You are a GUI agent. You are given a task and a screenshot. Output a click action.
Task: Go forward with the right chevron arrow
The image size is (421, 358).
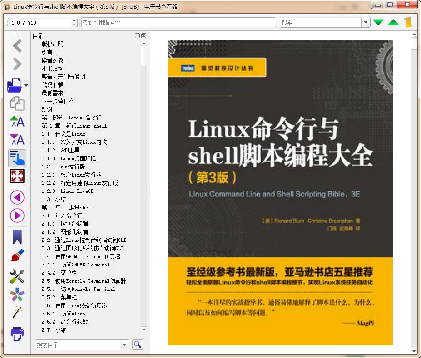tap(17, 64)
